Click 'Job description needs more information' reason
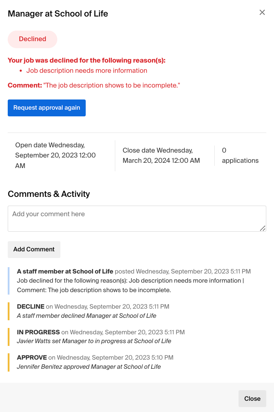 (87, 71)
